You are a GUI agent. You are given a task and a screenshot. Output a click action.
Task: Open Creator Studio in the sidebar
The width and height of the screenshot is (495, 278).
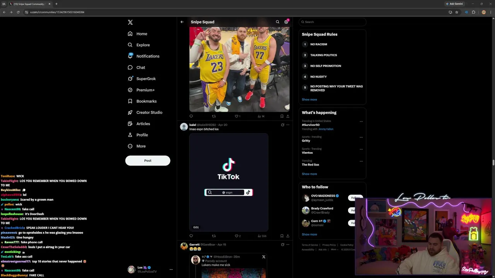pyautogui.click(x=145, y=112)
